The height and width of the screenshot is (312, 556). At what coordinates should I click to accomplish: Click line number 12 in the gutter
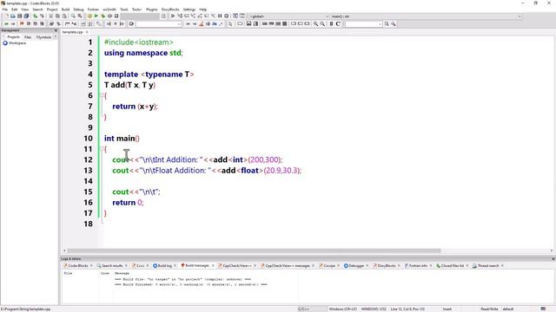pyautogui.click(x=89, y=159)
